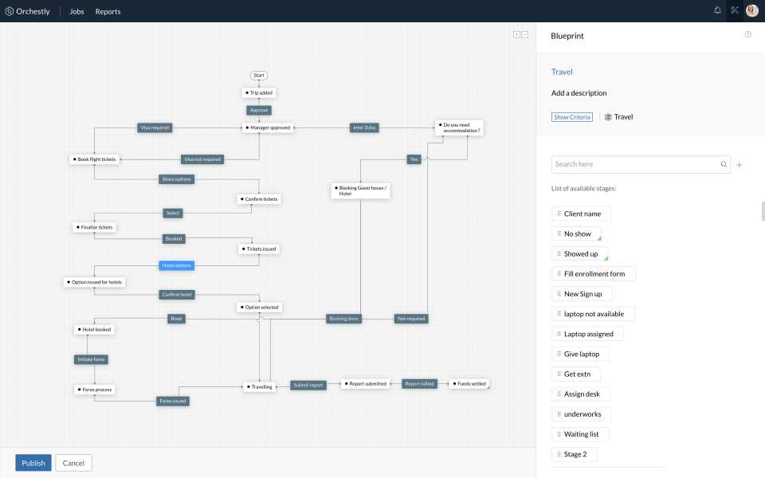This screenshot has height=478, width=765.
Task: Click drag handle of Client name stage
Action: point(559,214)
